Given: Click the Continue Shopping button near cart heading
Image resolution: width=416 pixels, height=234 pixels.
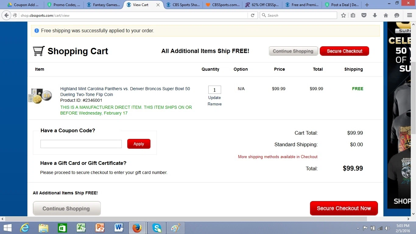Looking at the screenshot, I should pos(293,51).
